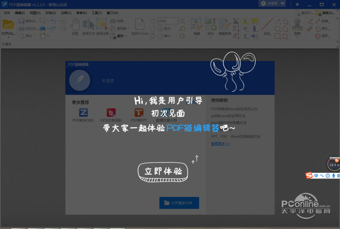Screen dimensions: 340x229
Task: Open the 编辑(E) menu
Action: coord(20,13)
